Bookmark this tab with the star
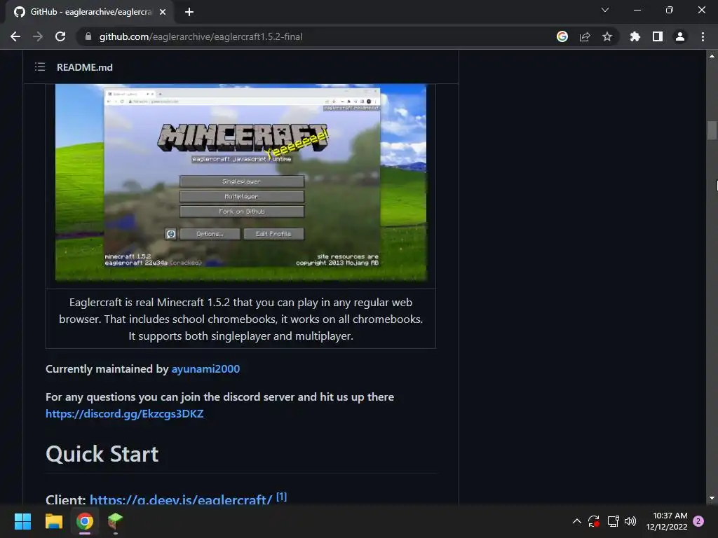The width and height of the screenshot is (718, 538). pyautogui.click(x=607, y=36)
